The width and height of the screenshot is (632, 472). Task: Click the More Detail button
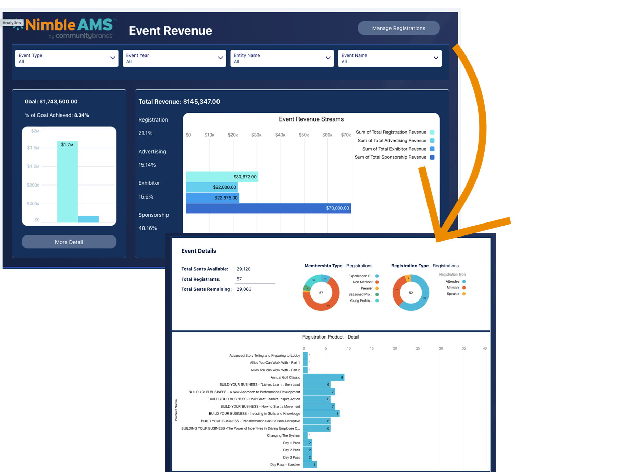tap(69, 242)
